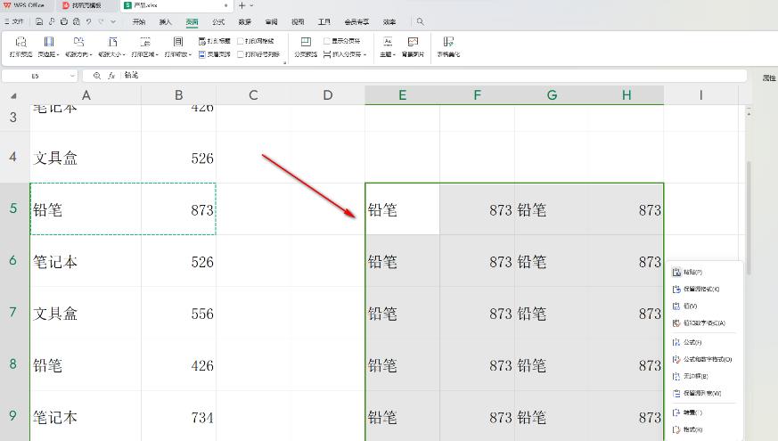Viewport: 778px width, 441px height.
Task: Select row 7 header
Action: coord(13,313)
